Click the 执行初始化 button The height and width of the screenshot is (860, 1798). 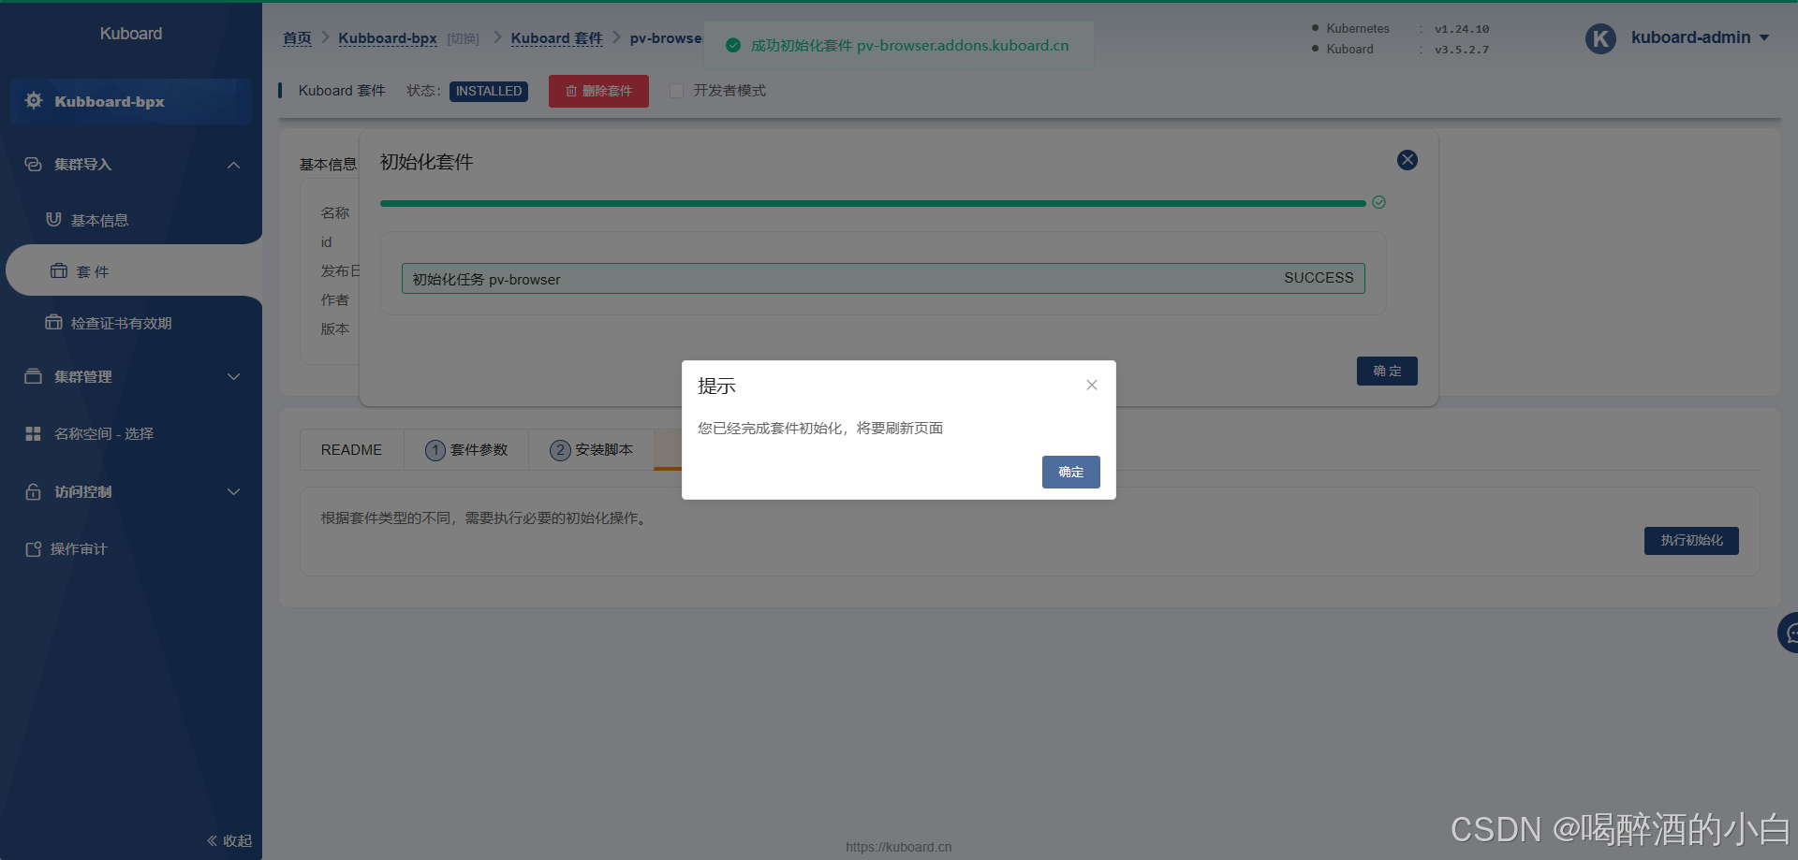[x=1690, y=540]
